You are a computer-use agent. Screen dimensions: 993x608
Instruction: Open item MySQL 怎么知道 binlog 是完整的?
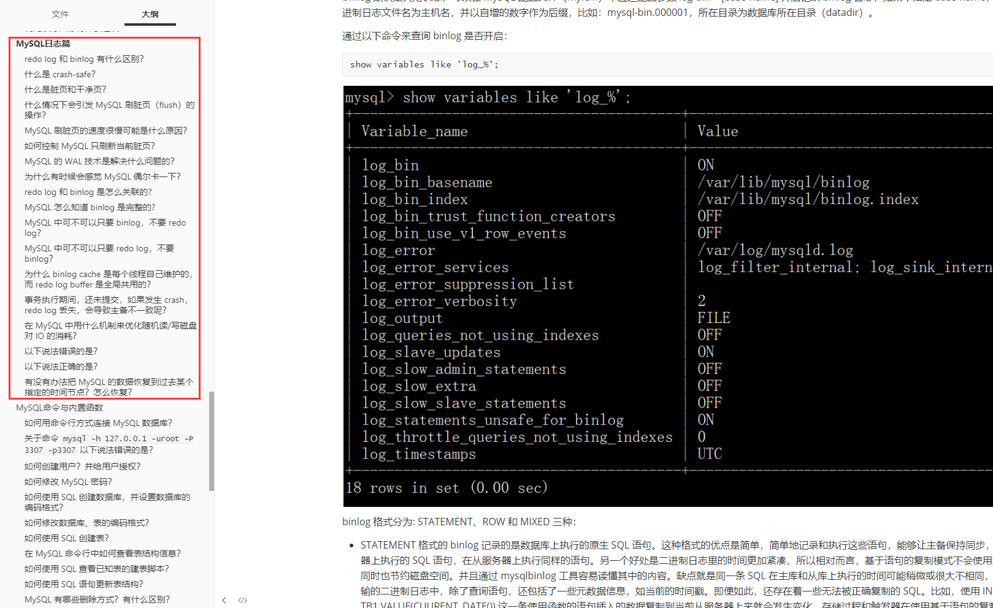90,207
